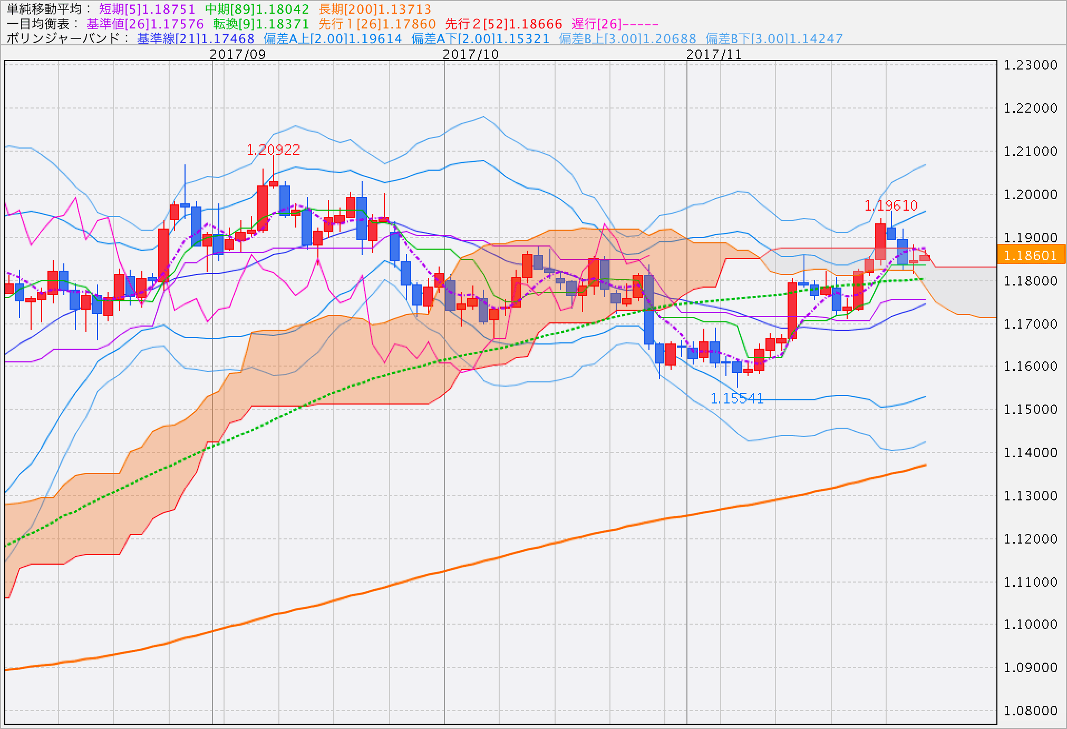Click the 1.23000 price axis label
Image resolution: width=1067 pixels, height=729 pixels.
click(x=1031, y=65)
